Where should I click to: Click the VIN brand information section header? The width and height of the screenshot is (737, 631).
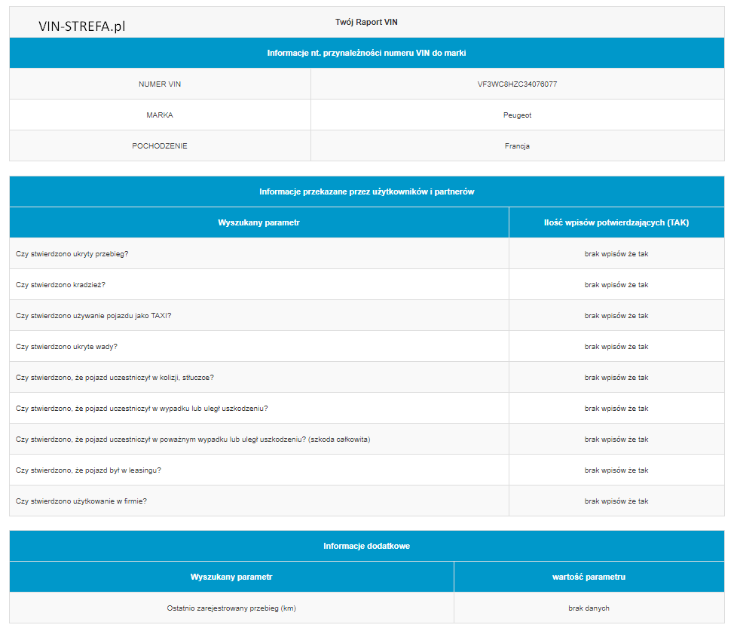click(x=366, y=54)
